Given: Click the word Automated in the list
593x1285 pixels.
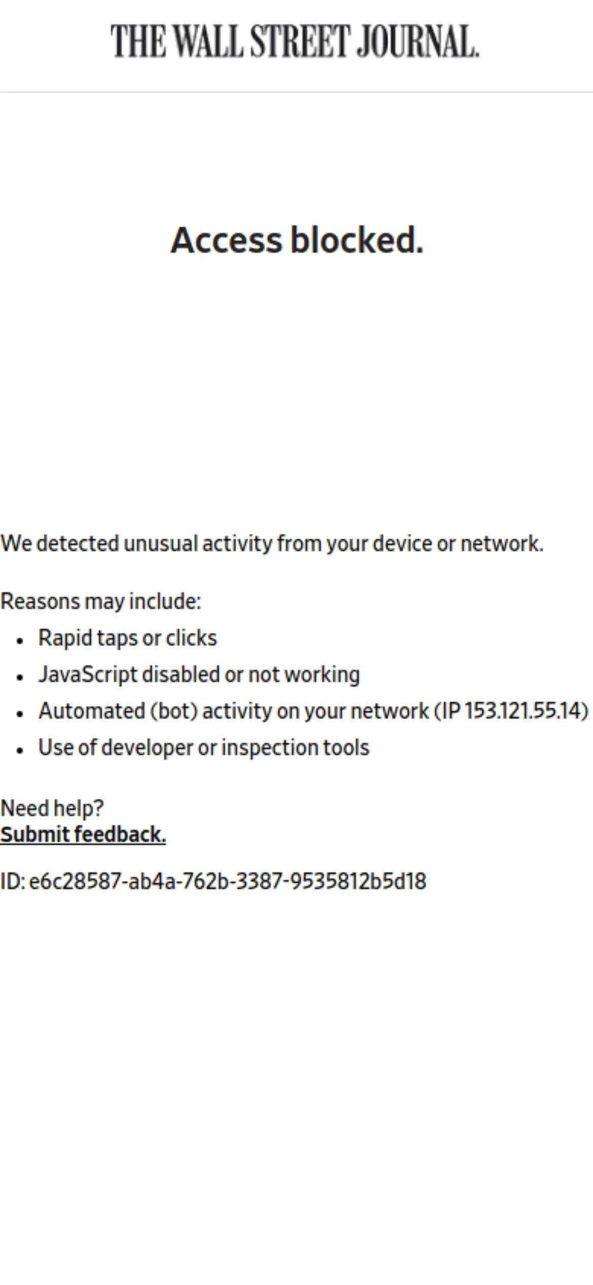Looking at the screenshot, I should pyautogui.click(x=92, y=711).
